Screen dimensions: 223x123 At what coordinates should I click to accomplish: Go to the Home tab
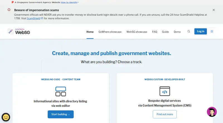point(90,32)
